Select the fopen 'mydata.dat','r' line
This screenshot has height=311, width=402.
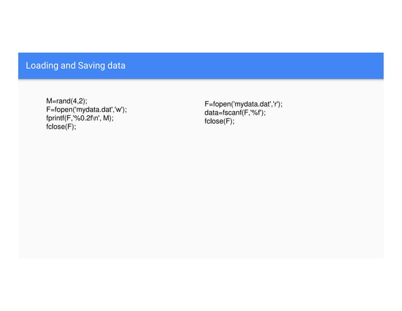pos(243,104)
